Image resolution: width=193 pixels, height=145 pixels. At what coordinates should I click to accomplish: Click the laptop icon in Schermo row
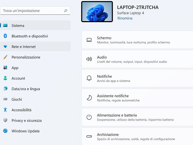89,40
